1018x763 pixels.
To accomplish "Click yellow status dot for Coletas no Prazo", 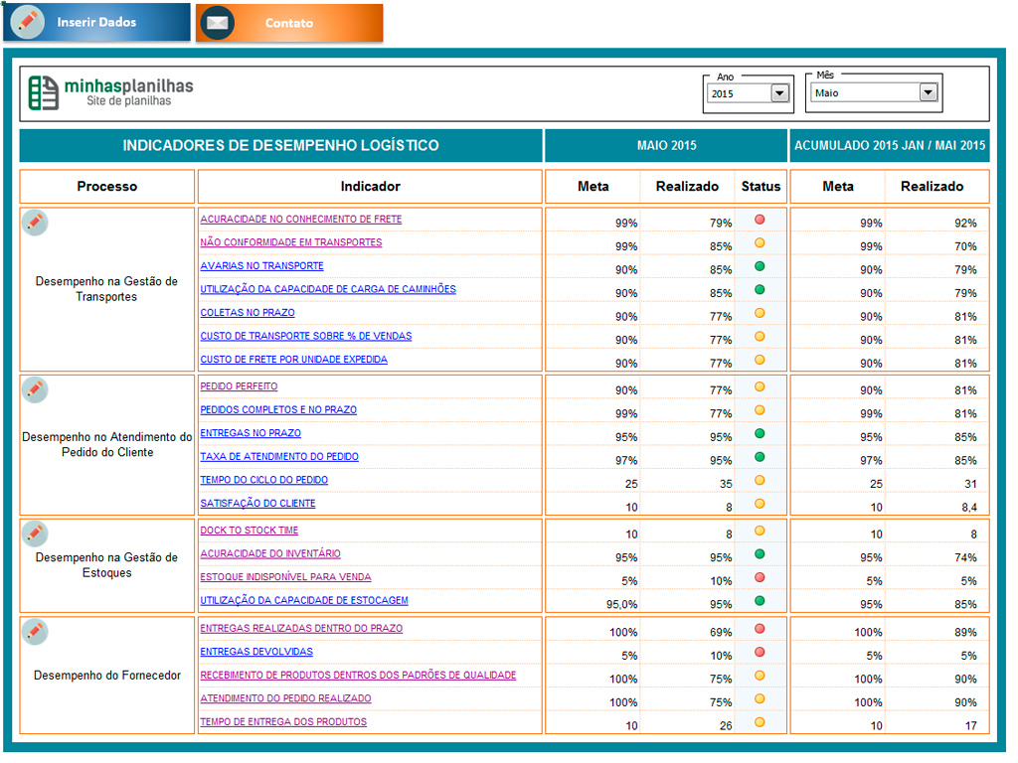I will (760, 313).
